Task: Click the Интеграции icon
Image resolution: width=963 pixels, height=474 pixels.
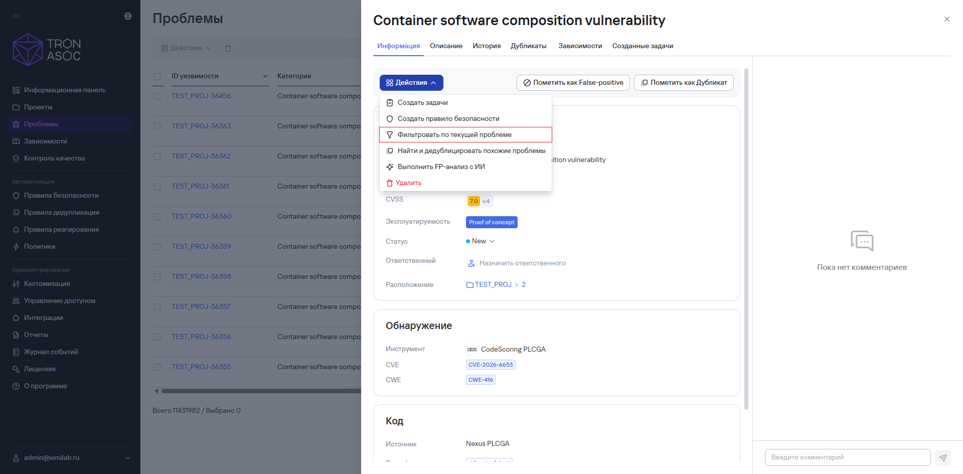Action: click(x=16, y=318)
